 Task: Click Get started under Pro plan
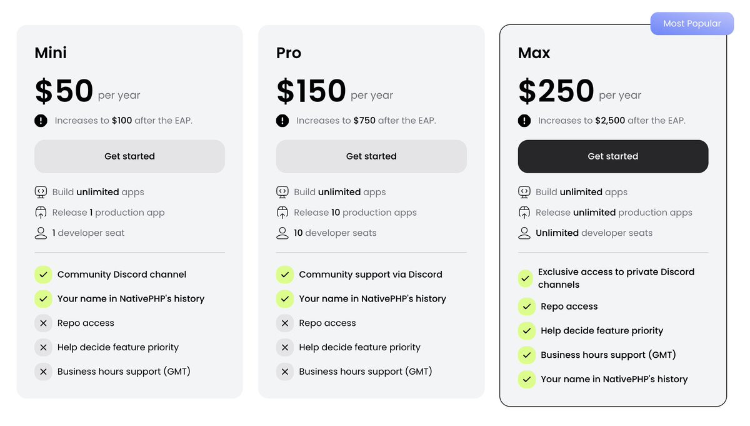(x=371, y=156)
